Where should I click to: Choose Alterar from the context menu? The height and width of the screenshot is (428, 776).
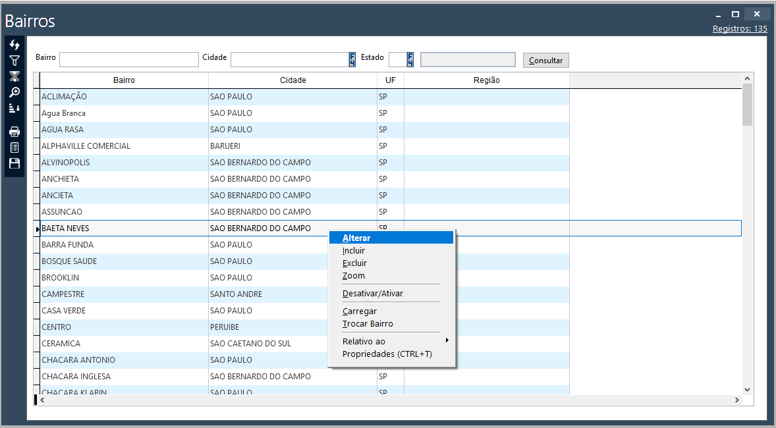point(356,238)
